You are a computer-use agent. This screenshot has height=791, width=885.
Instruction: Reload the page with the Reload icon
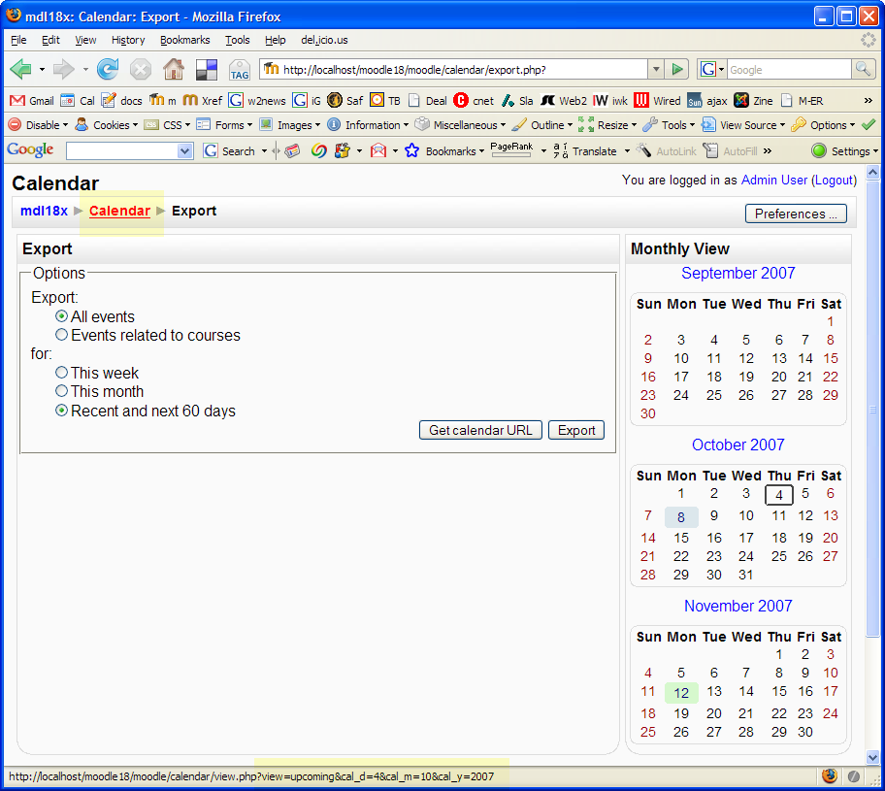click(x=108, y=70)
